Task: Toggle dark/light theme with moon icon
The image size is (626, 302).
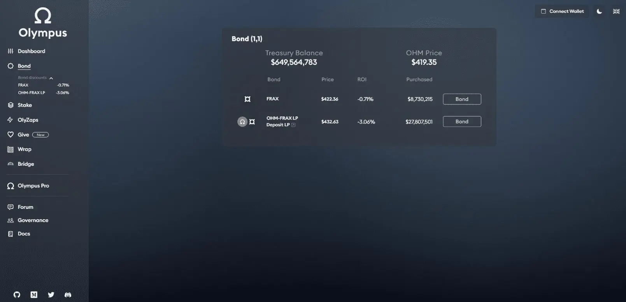Action: [600, 12]
